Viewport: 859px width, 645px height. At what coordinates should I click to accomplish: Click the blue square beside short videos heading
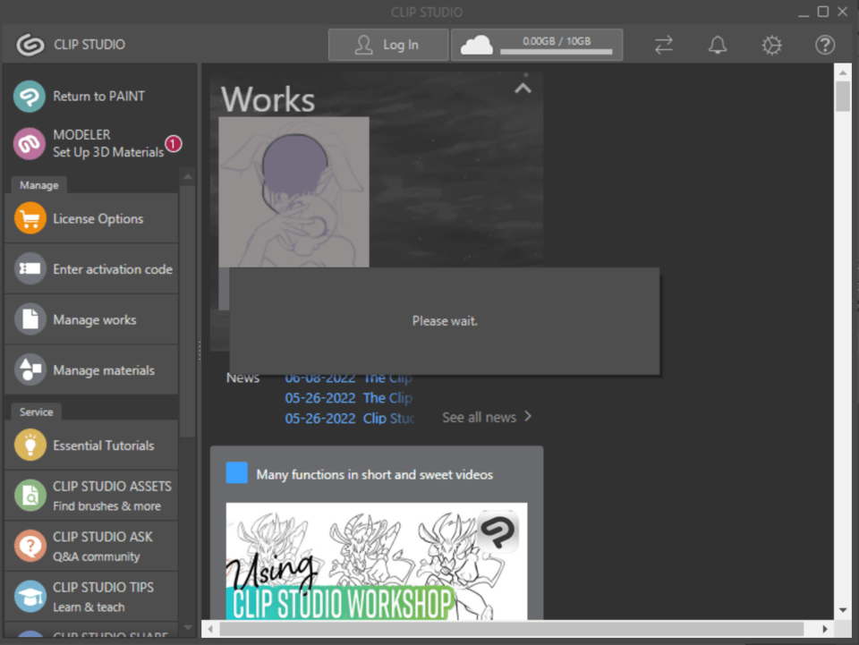tap(236, 473)
